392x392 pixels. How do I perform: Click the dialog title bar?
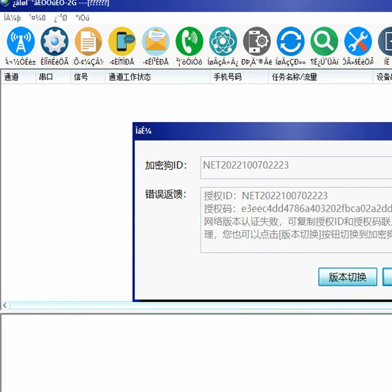(263, 131)
